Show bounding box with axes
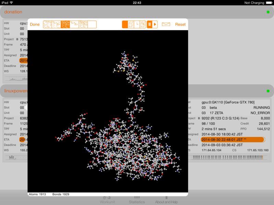The image size is (274, 205). click(x=143, y=24)
